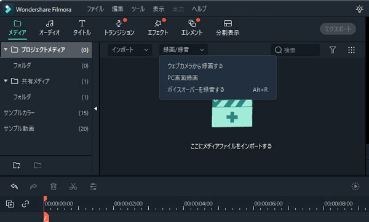The height and width of the screenshot is (222, 369).
Task: Switch to the エレメント tab
Action: [192, 28]
